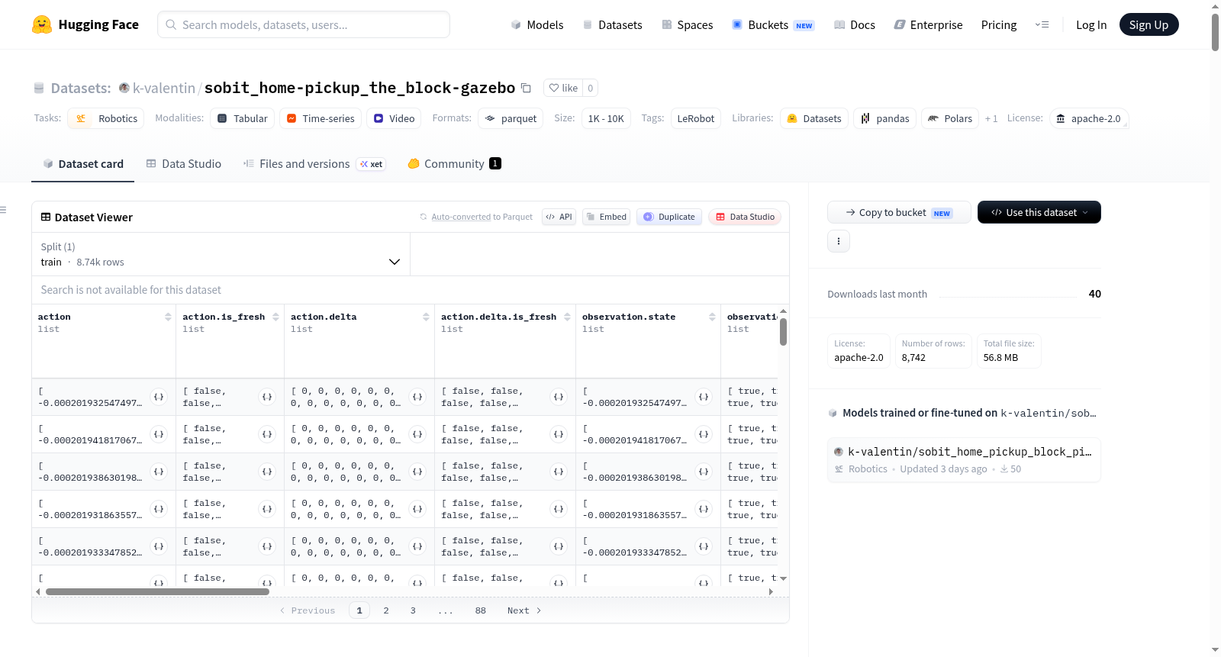The image size is (1221, 657).
Task: Click the Embed button
Action: click(x=607, y=217)
